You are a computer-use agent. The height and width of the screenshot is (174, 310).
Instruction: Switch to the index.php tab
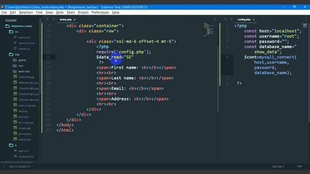[x=65, y=19]
